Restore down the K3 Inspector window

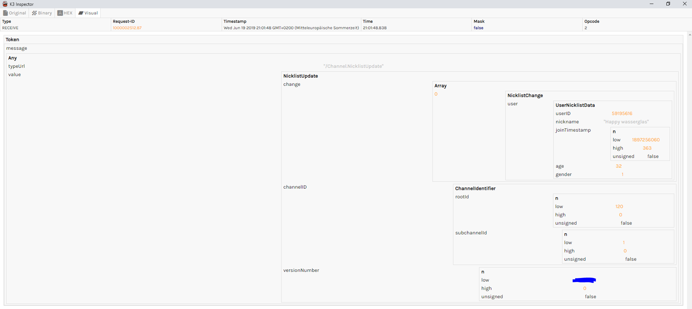tap(668, 4)
